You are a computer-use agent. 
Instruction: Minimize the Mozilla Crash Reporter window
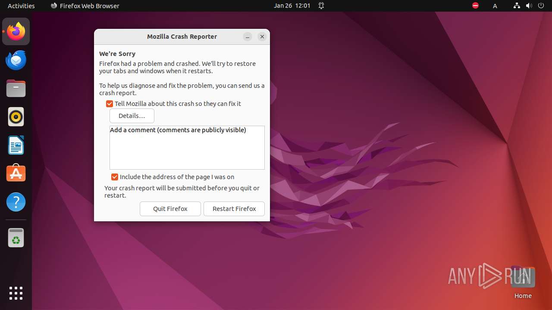click(248, 37)
